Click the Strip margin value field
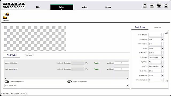Viewport: 171px width, 96px height. coord(155,80)
